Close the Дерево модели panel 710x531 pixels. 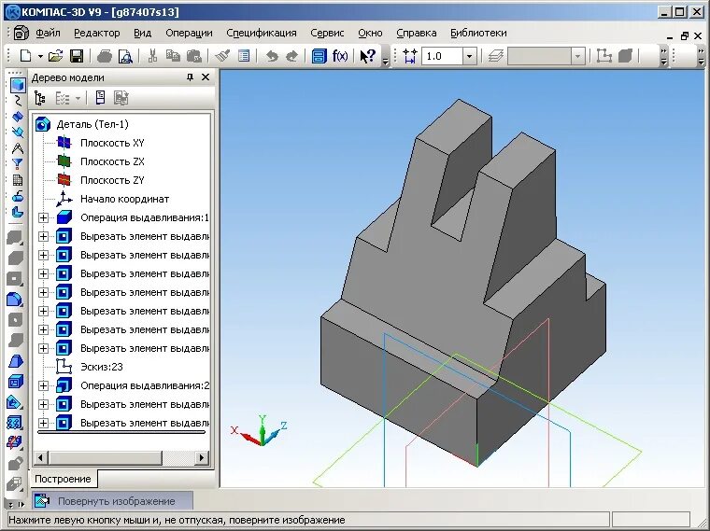tap(206, 77)
